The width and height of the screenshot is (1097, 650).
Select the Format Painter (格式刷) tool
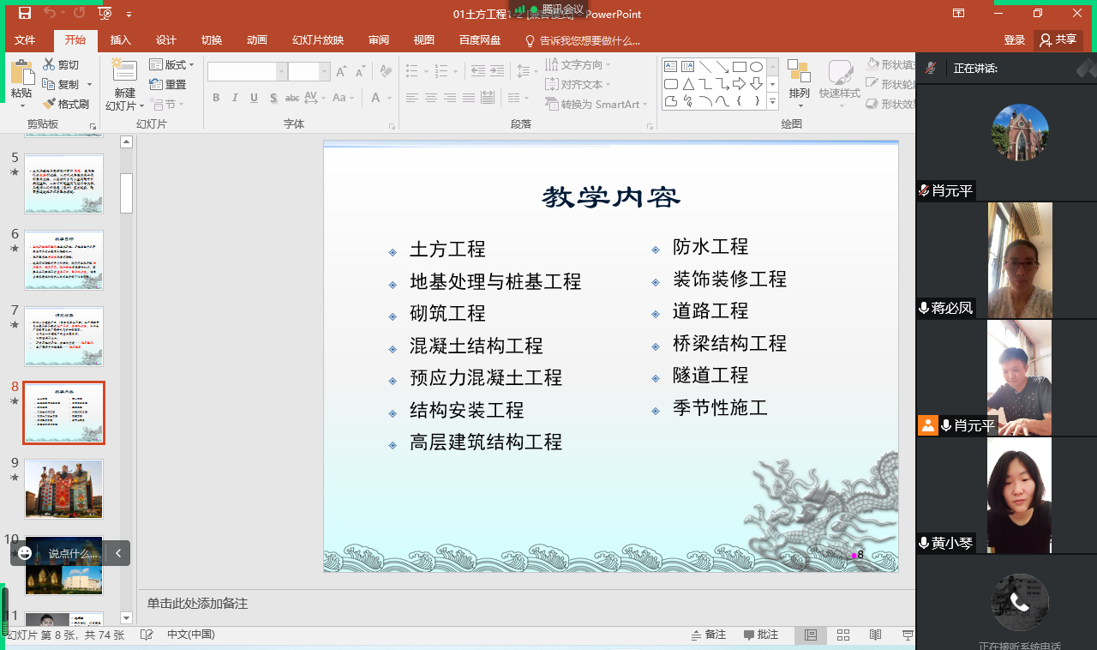pyautogui.click(x=50, y=104)
